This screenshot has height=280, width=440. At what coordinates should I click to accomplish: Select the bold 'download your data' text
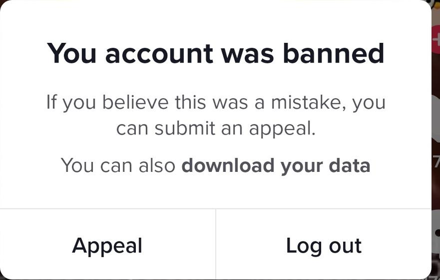276,165
